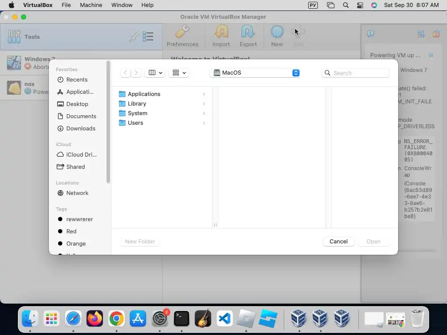447x335 pixels.
Task: Open Safari from the Dock
Action: coord(73,318)
